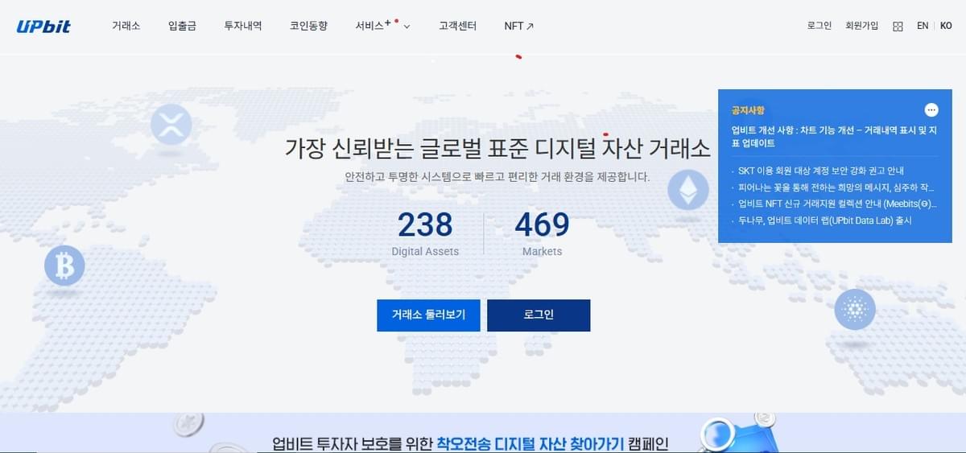Click the 공지사항 heading
This screenshot has height=453, width=966.
(748, 109)
